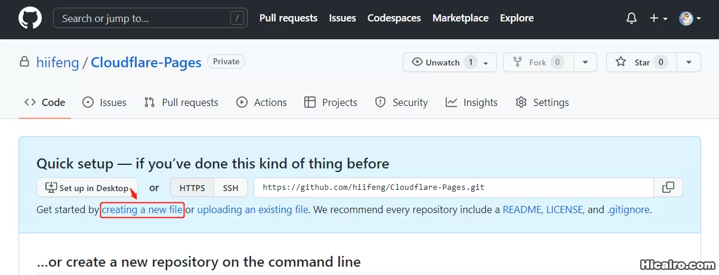
Task: Click the fork count badge '0'
Action: click(557, 62)
